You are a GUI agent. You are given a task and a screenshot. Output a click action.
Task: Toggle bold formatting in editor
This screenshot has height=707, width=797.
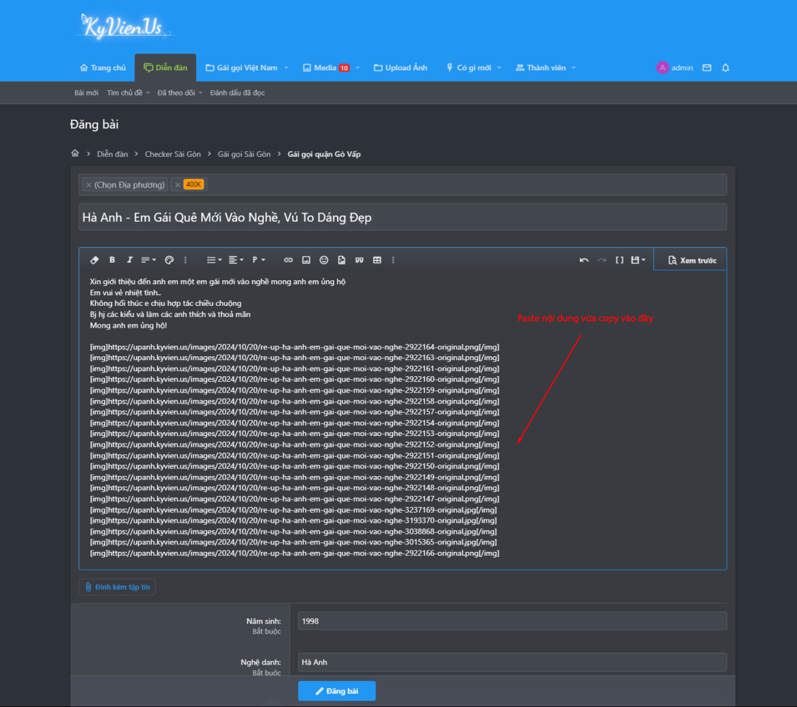click(112, 260)
